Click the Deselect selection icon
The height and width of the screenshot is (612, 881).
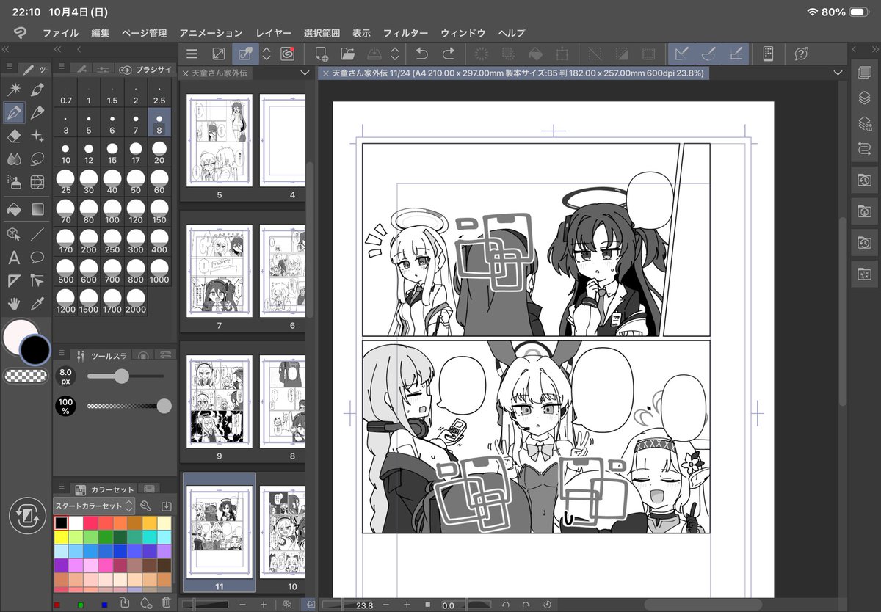pos(595,54)
